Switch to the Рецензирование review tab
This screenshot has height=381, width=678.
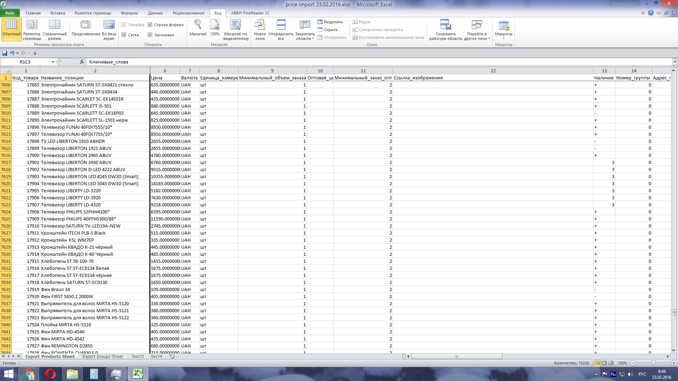[189, 13]
